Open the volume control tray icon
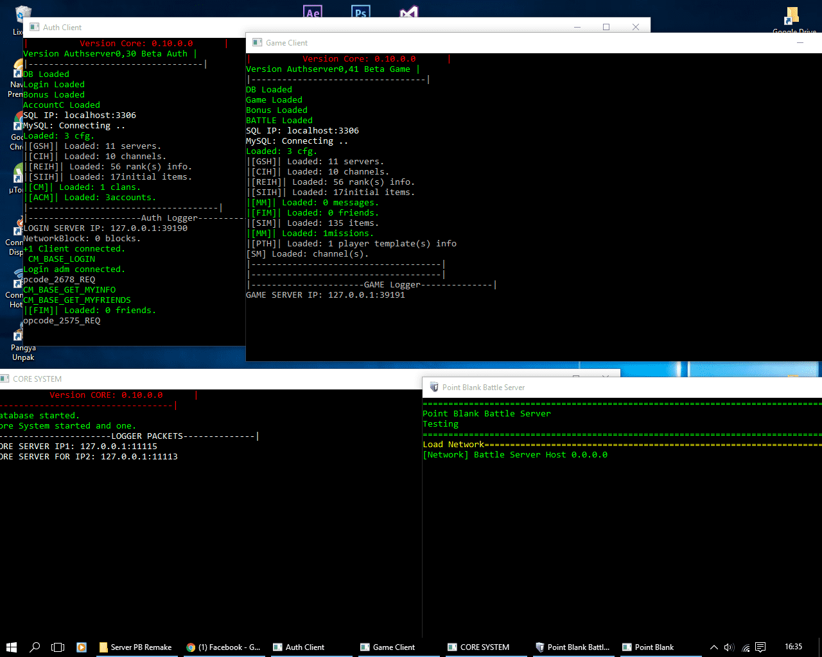The height and width of the screenshot is (657, 822). click(729, 647)
